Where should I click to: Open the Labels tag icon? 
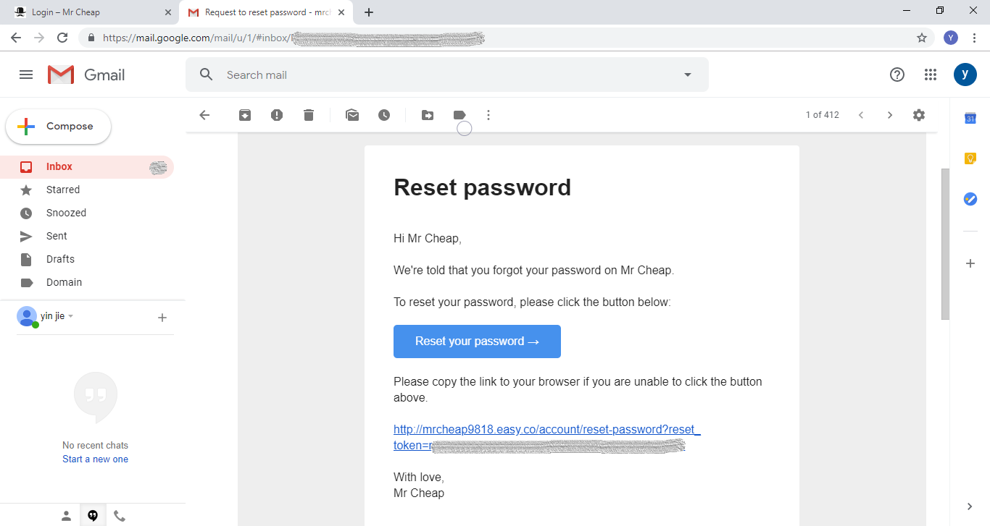[x=459, y=115]
